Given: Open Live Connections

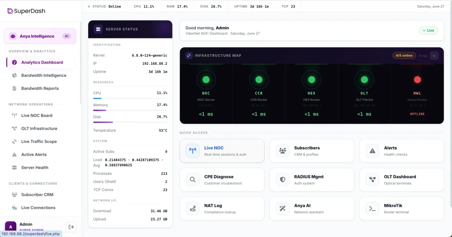Looking at the screenshot, I should (40, 208).
